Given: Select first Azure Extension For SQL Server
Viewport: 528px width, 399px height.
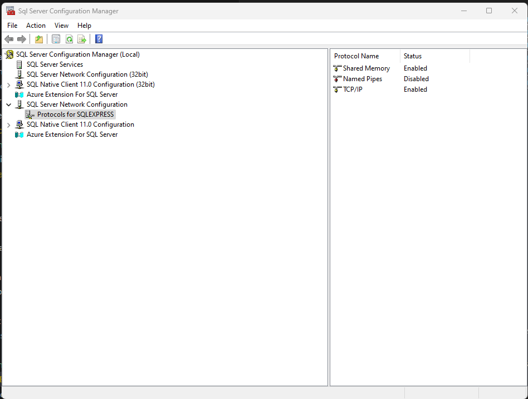Looking at the screenshot, I should pos(72,94).
